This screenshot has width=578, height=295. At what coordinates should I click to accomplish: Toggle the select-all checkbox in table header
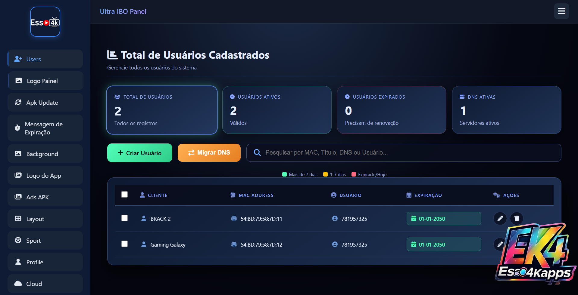click(124, 195)
